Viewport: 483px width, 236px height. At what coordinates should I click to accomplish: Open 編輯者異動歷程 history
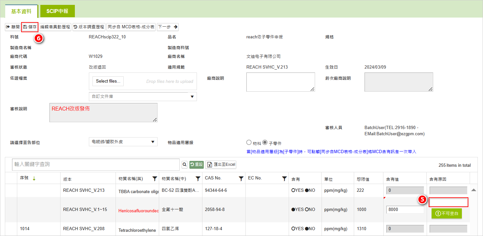pyautogui.click(x=55, y=27)
